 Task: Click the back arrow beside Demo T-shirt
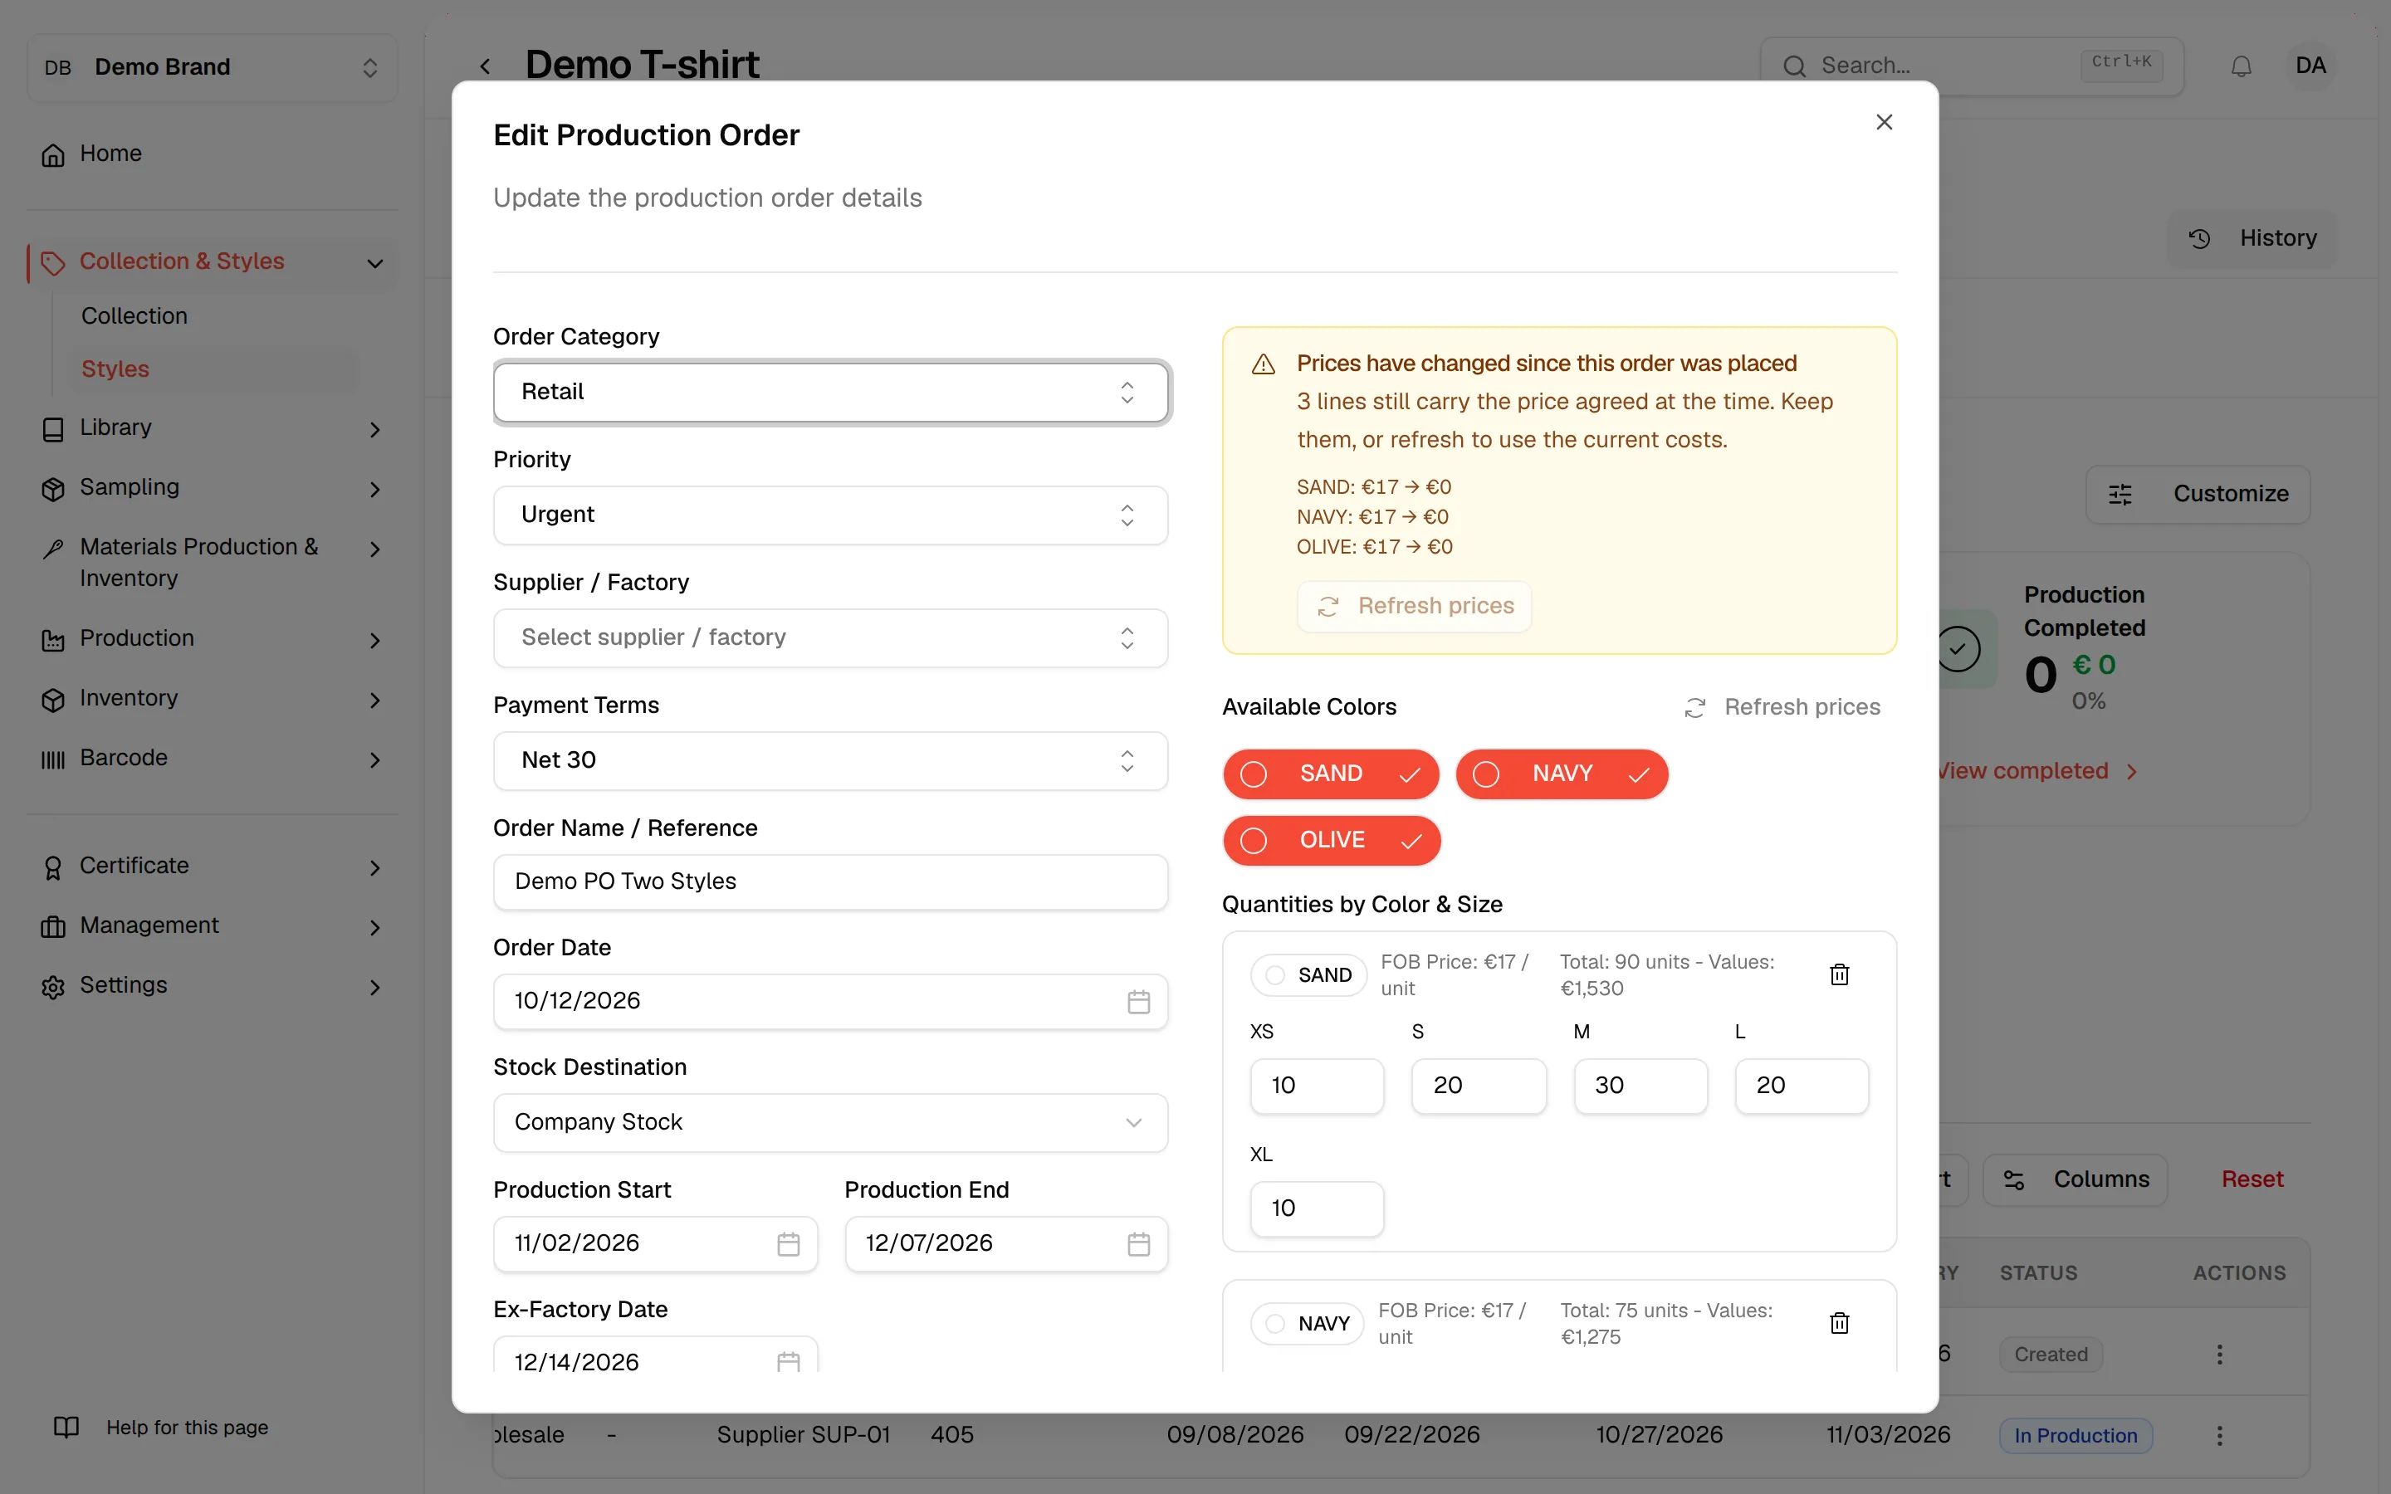click(485, 66)
